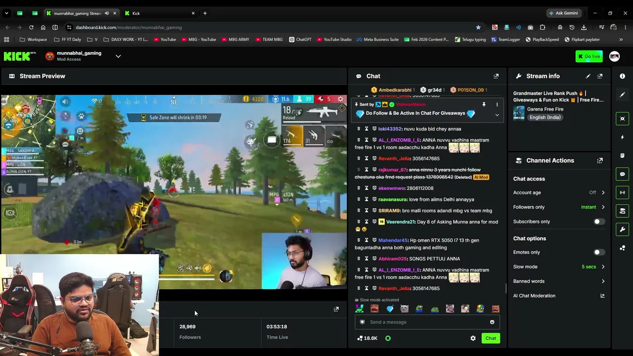633x356 pixels.
Task: Click the pencil icon in right sidebar
Action: tap(622, 94)
